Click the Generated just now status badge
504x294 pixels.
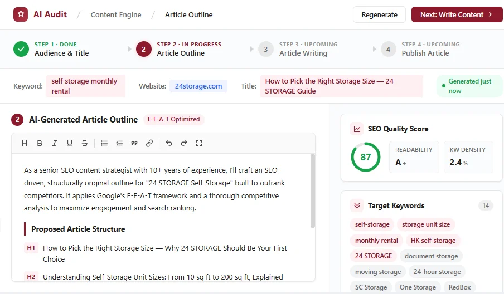click(469, 86)
